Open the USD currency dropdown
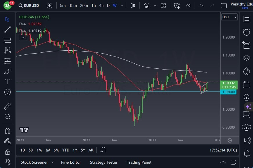 [229, 17]
